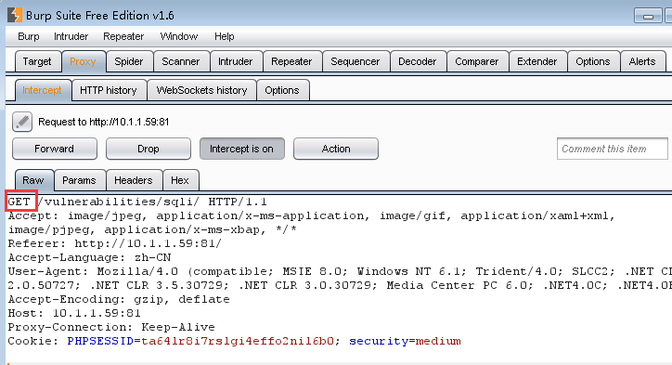Forward the intercepted request
Image resolution: width=672 pixels, height=365 pixels.
(55, 149)
